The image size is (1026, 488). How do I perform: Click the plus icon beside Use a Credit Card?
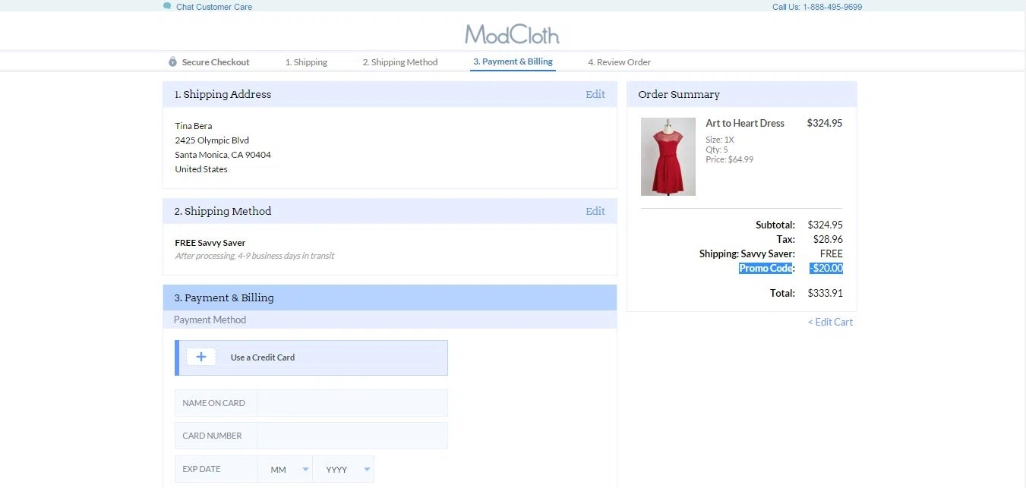[x=201, y=357]
